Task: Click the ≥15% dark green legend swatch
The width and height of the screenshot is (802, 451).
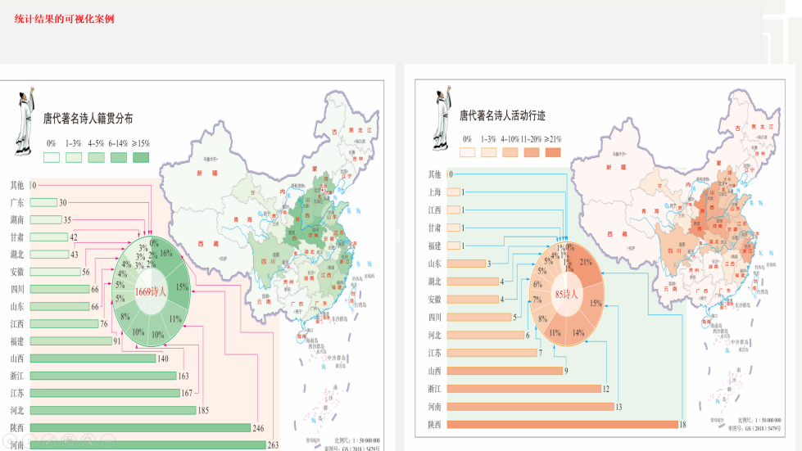Action: tap(141, 157)
